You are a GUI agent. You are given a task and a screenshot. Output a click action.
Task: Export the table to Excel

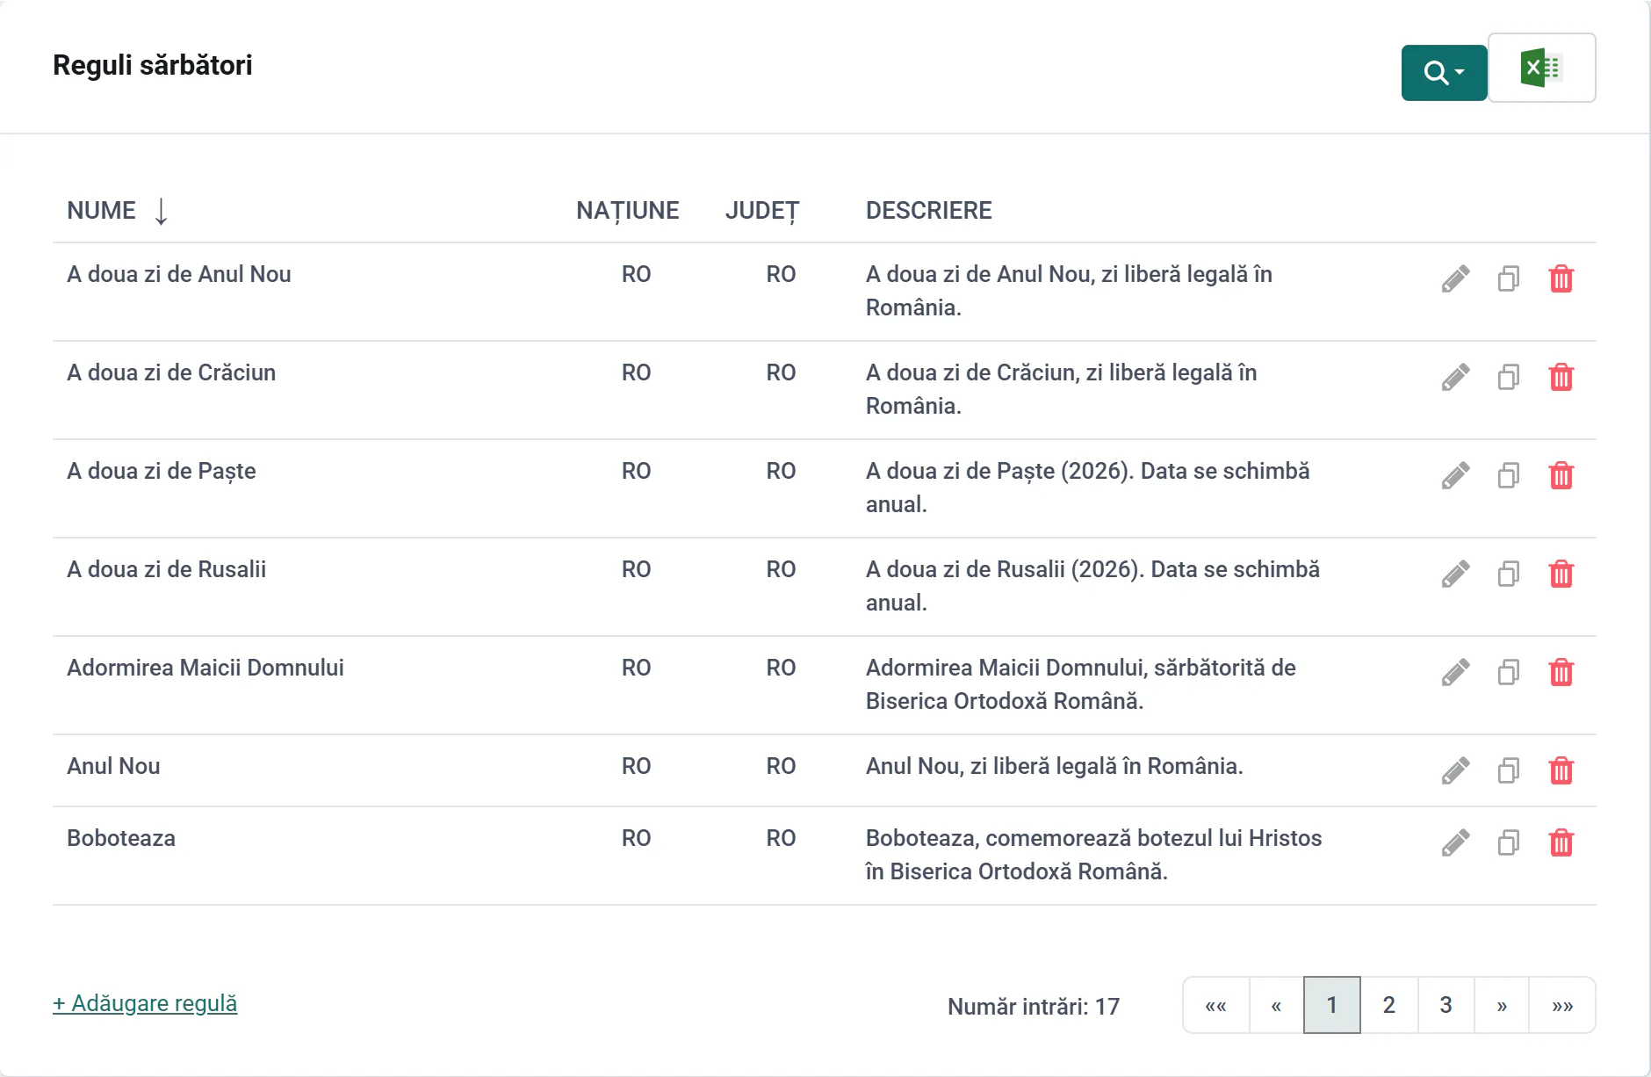pos(1542,69)
